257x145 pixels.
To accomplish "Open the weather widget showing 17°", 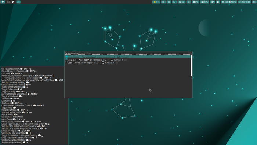I will (156, 2).
